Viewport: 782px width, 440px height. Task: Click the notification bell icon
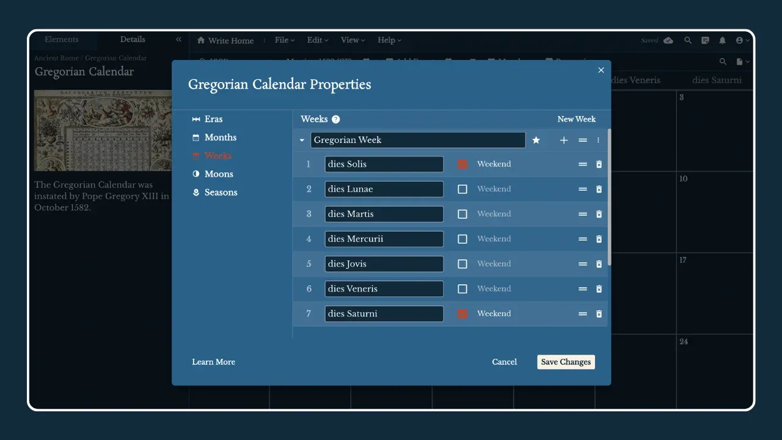(722, 40)
